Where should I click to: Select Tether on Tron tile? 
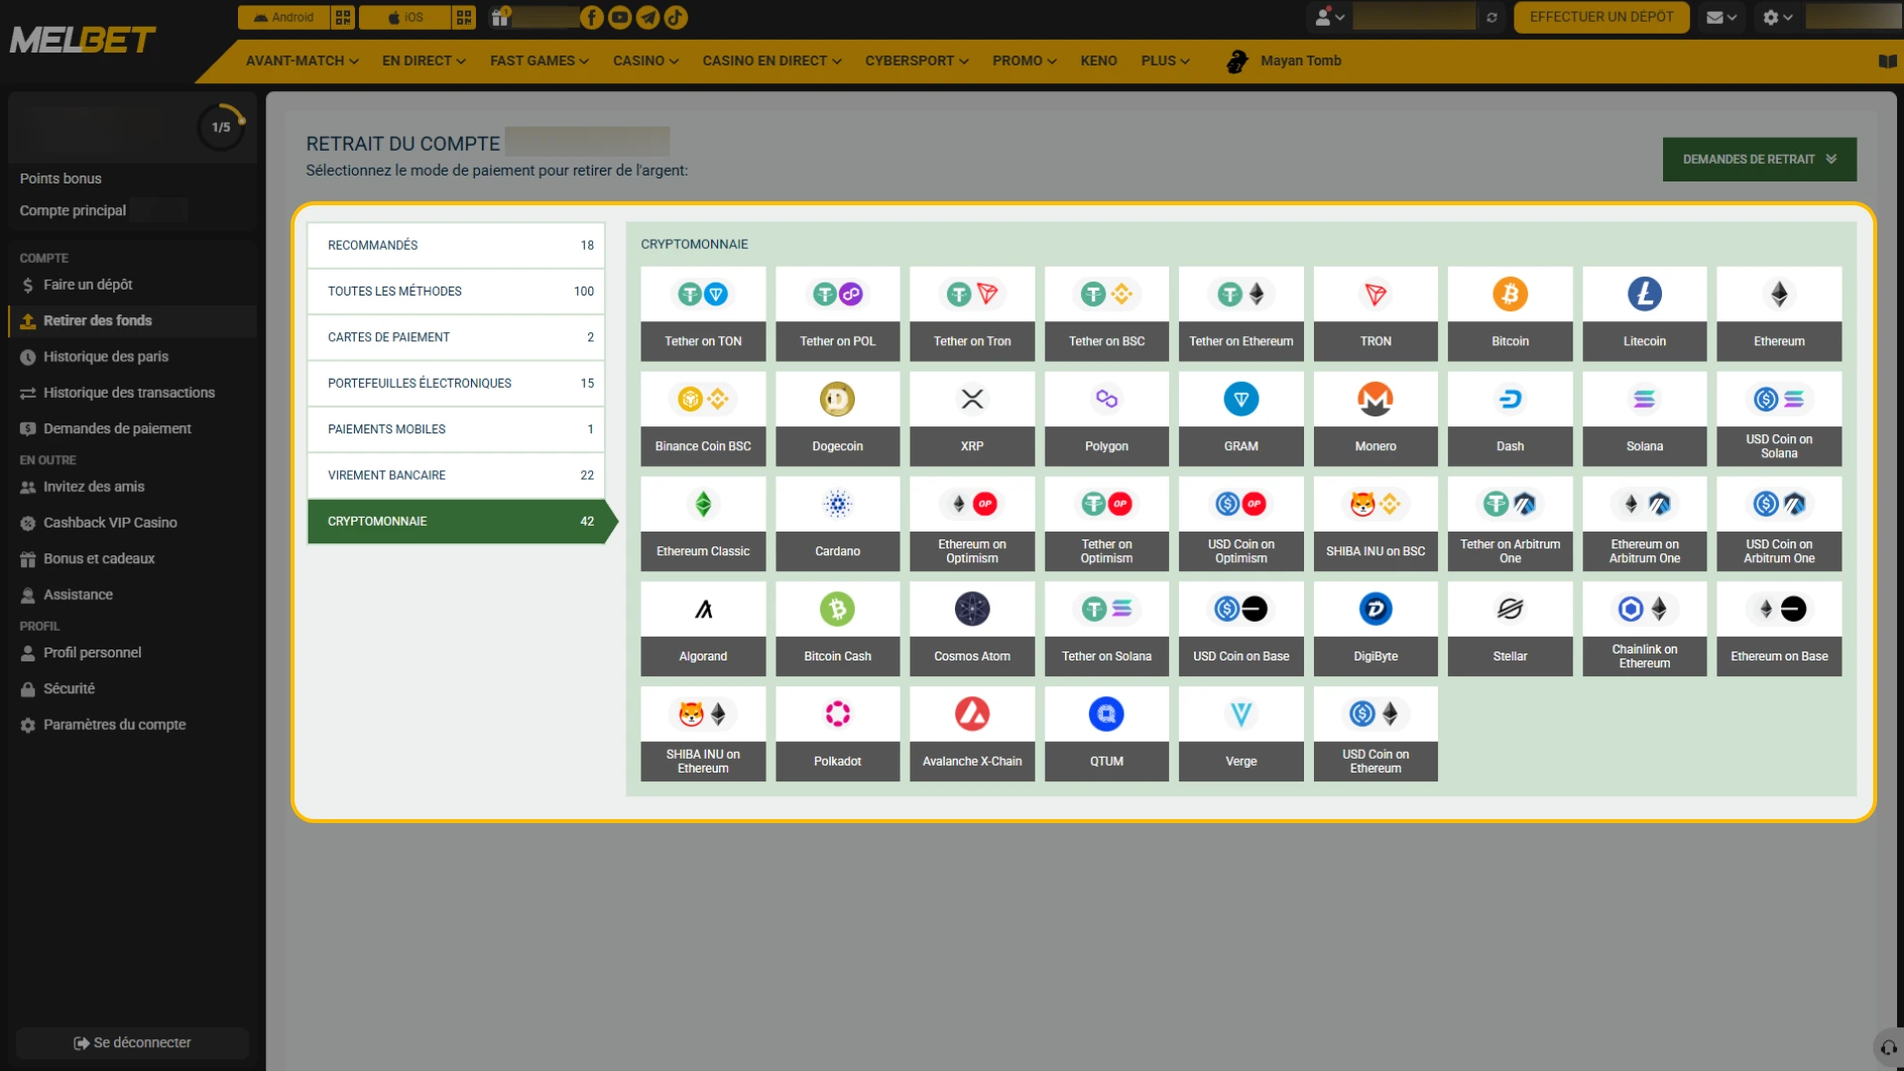[x=972, y=313]
